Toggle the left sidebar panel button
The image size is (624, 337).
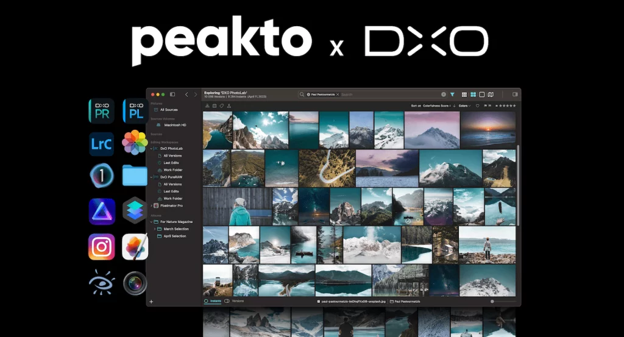pyautogui.click(x=172, y=94)
